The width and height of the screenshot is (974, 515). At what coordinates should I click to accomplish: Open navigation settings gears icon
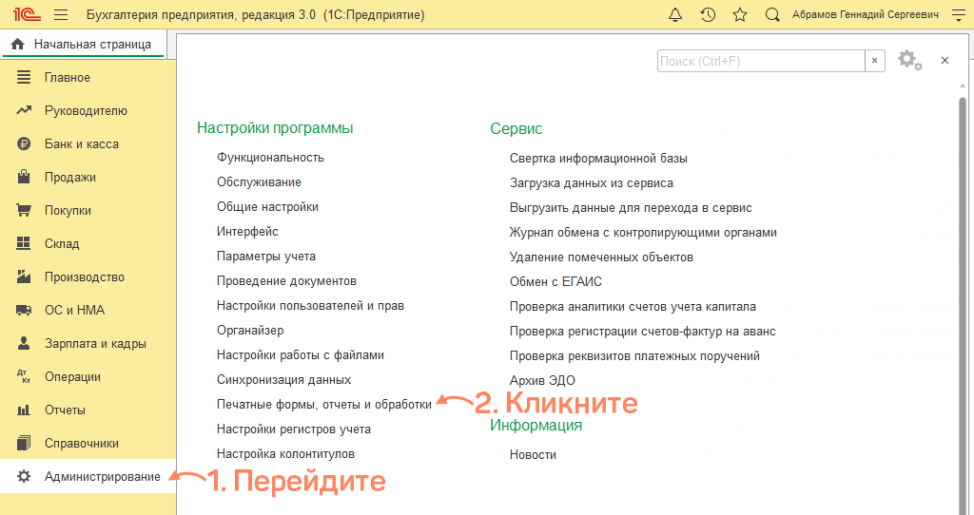(910, 60)
